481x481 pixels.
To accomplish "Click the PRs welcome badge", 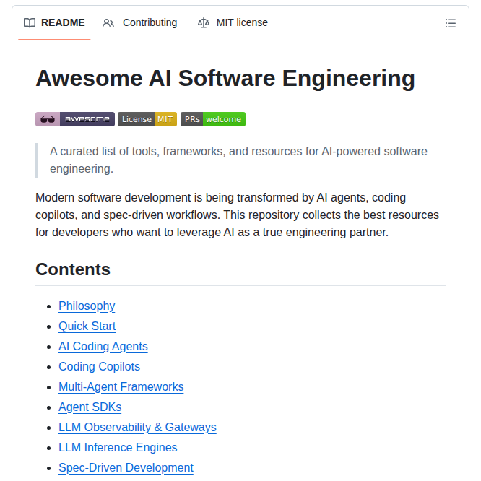I will 213,119.
